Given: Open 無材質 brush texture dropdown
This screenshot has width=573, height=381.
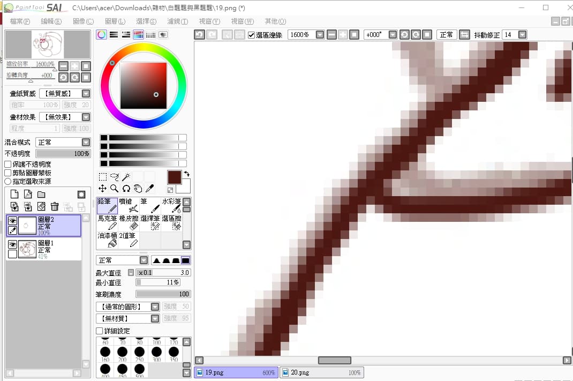Looking at the screenshot, I should (155, 318).
